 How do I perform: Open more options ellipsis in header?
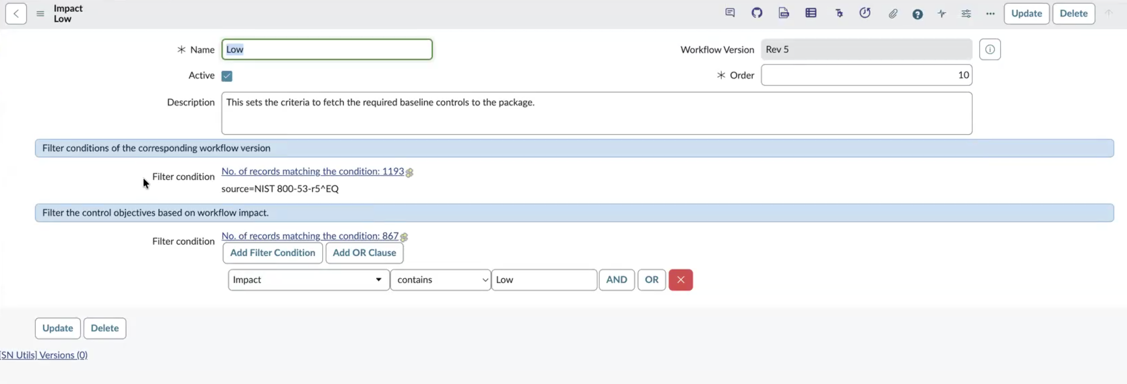click(x=991, y=14)
